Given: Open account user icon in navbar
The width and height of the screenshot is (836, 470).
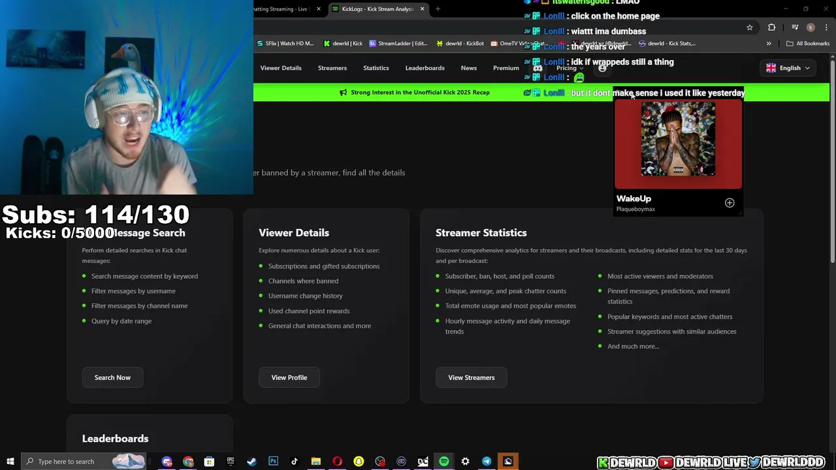Looking at the screenshot, I should pos(602,68).
